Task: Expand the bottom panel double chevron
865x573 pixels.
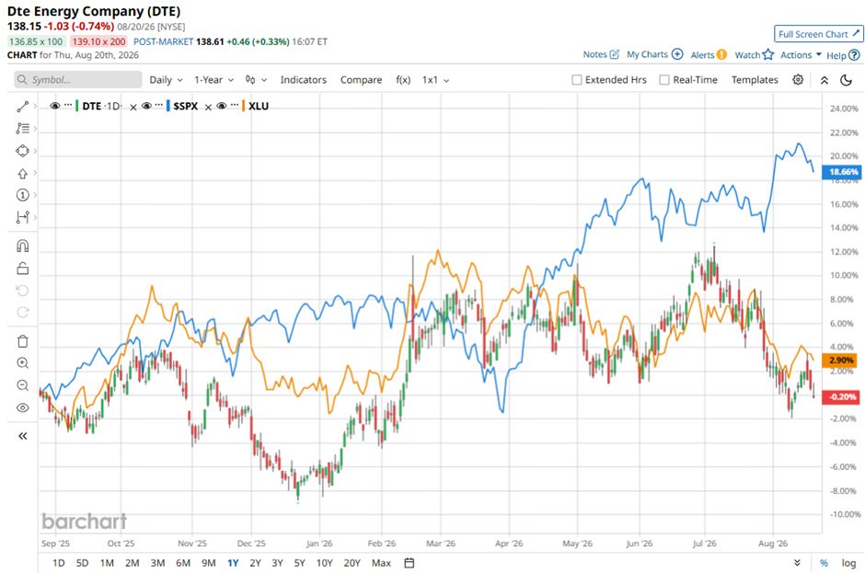Action: (x=797, y=563)
